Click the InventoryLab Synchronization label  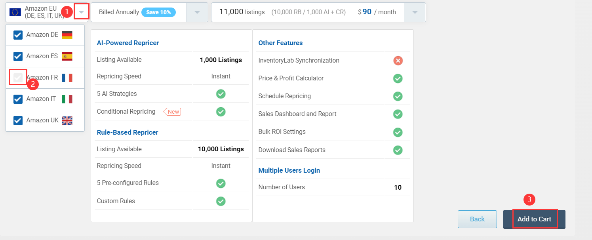[x=299, y=61]
